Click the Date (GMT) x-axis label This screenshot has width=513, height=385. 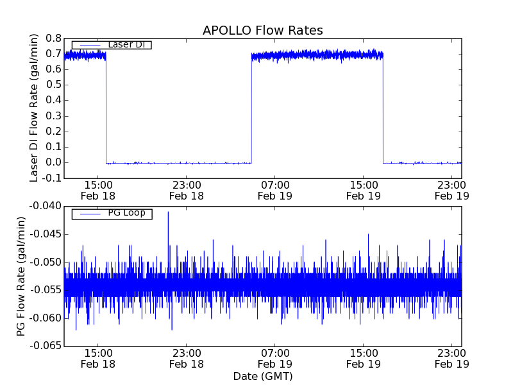coord(263,376)
